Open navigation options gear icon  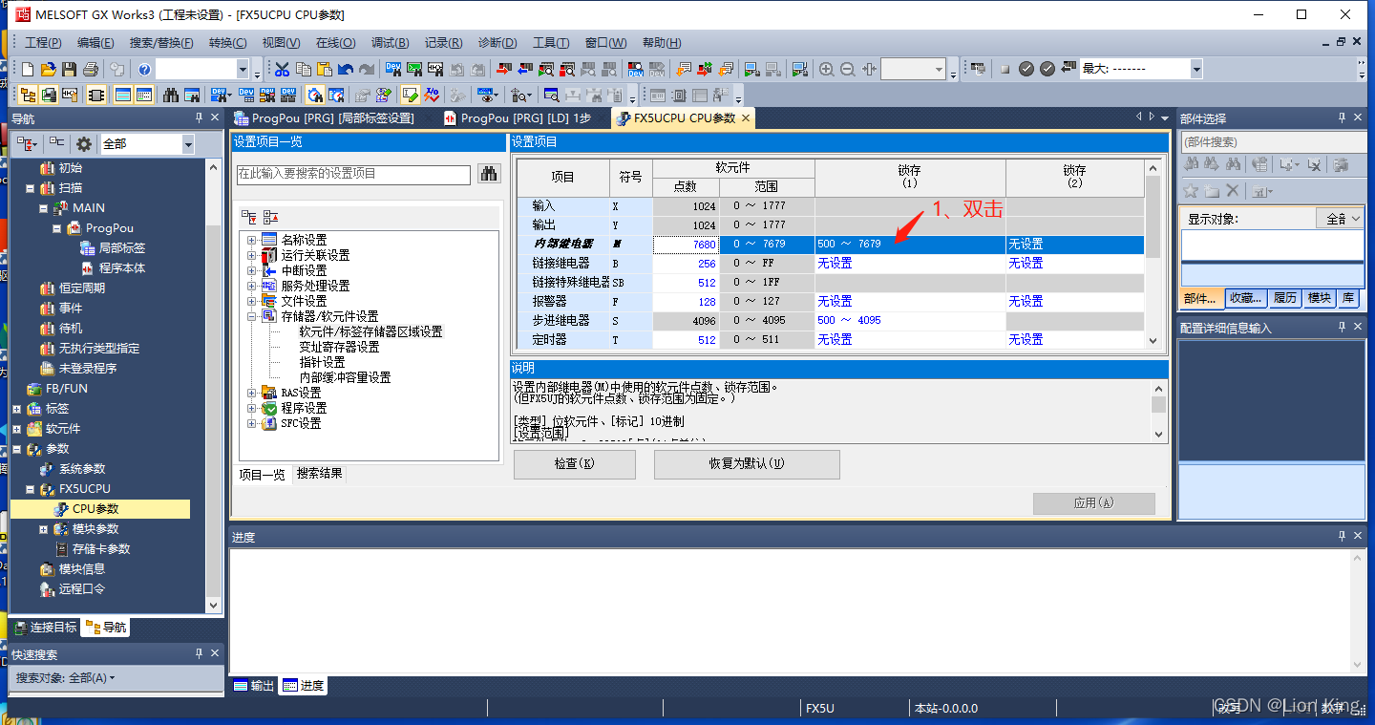pos(84,144)
